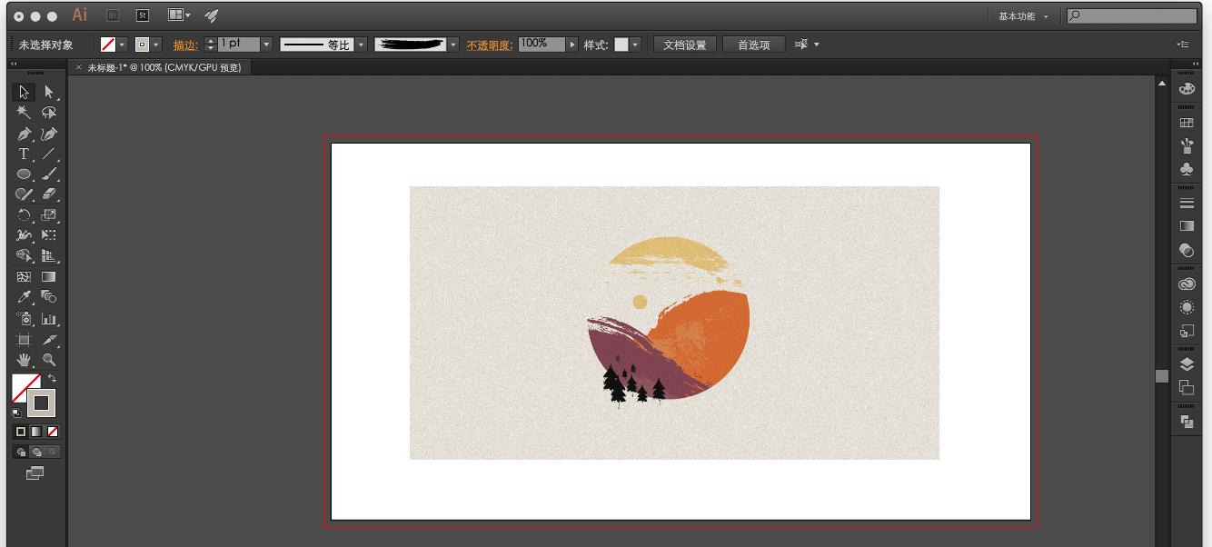Select the Magic Wand tool
The width and height of the screenshot is (1212, 547).
(x=23, y=112)
